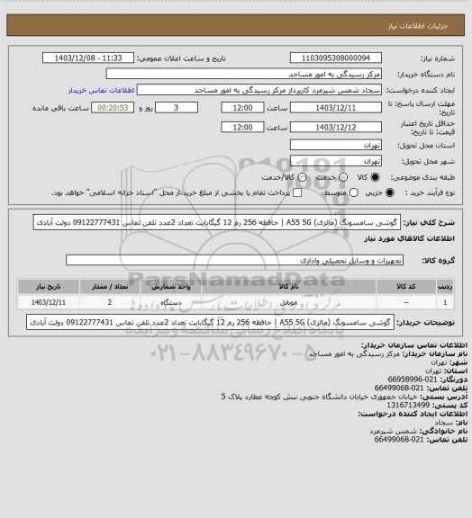Select the متوسط purchase type radio
Image resolution: width=472 pixels, height=518 pixels.
353,192
